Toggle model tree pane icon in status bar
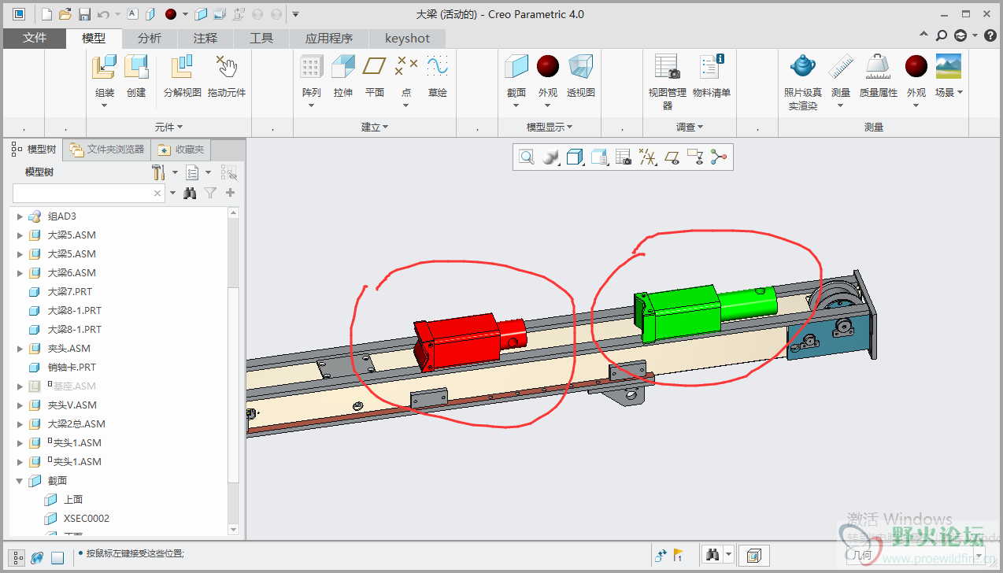The height and width of the screenshot is (573, 1003). (18, 557)
